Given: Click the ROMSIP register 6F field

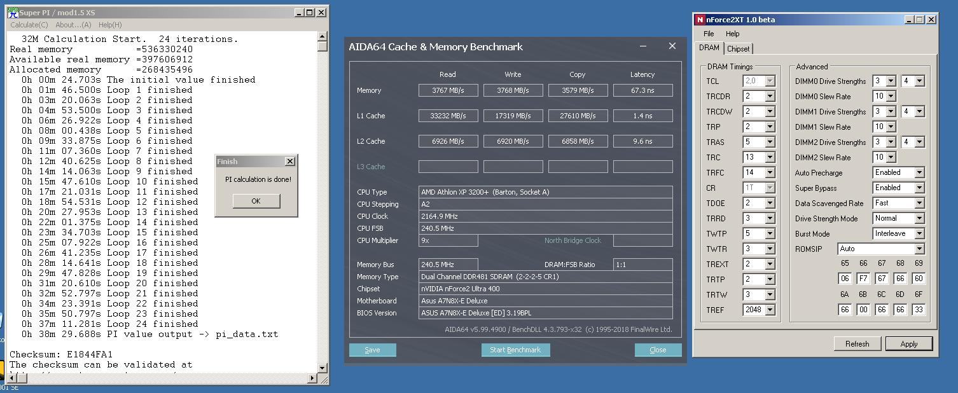Looking at the screenshot, I should coord(919,309).
